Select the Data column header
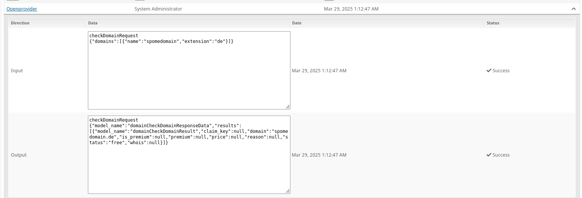The width and height of the screenshot is (582, 198). point(93,23)
